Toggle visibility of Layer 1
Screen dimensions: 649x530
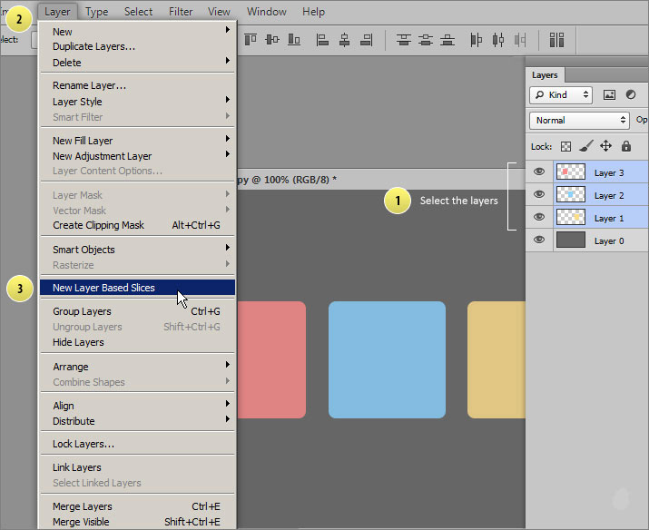coord(539,217)
